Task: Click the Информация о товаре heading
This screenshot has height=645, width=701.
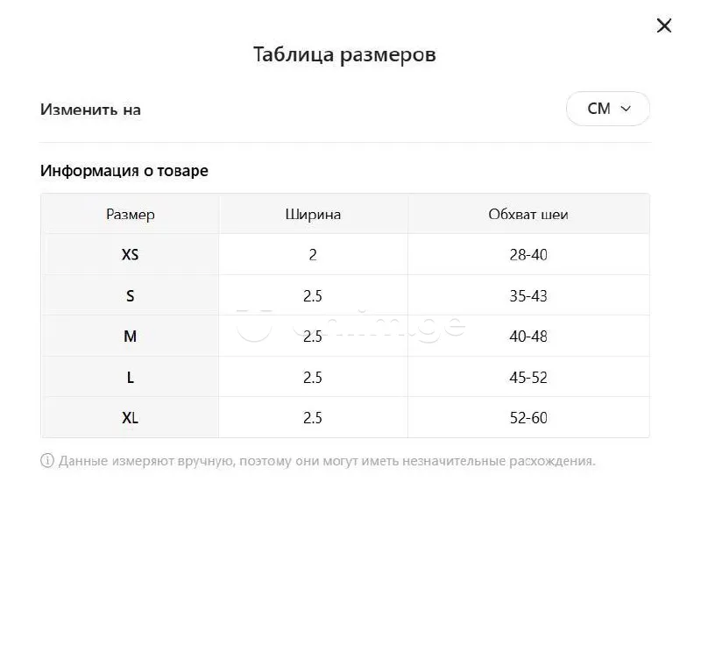Action: [x=124, y=170]
